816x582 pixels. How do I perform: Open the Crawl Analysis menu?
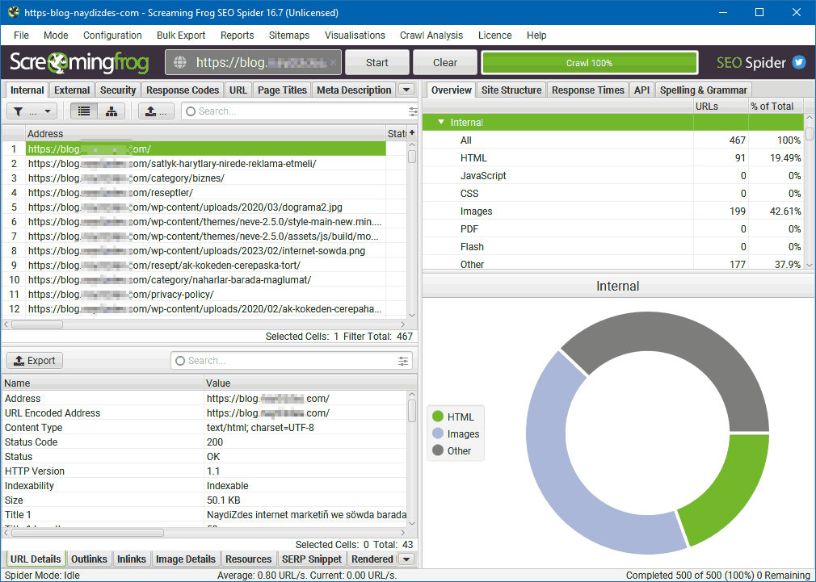point(431,36)
